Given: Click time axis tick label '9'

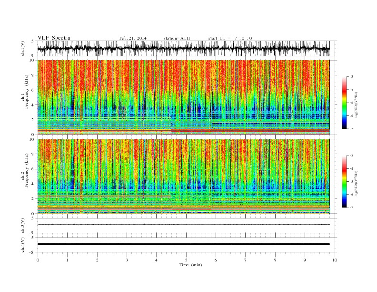Looking at the screenshot, I should 305,260.
